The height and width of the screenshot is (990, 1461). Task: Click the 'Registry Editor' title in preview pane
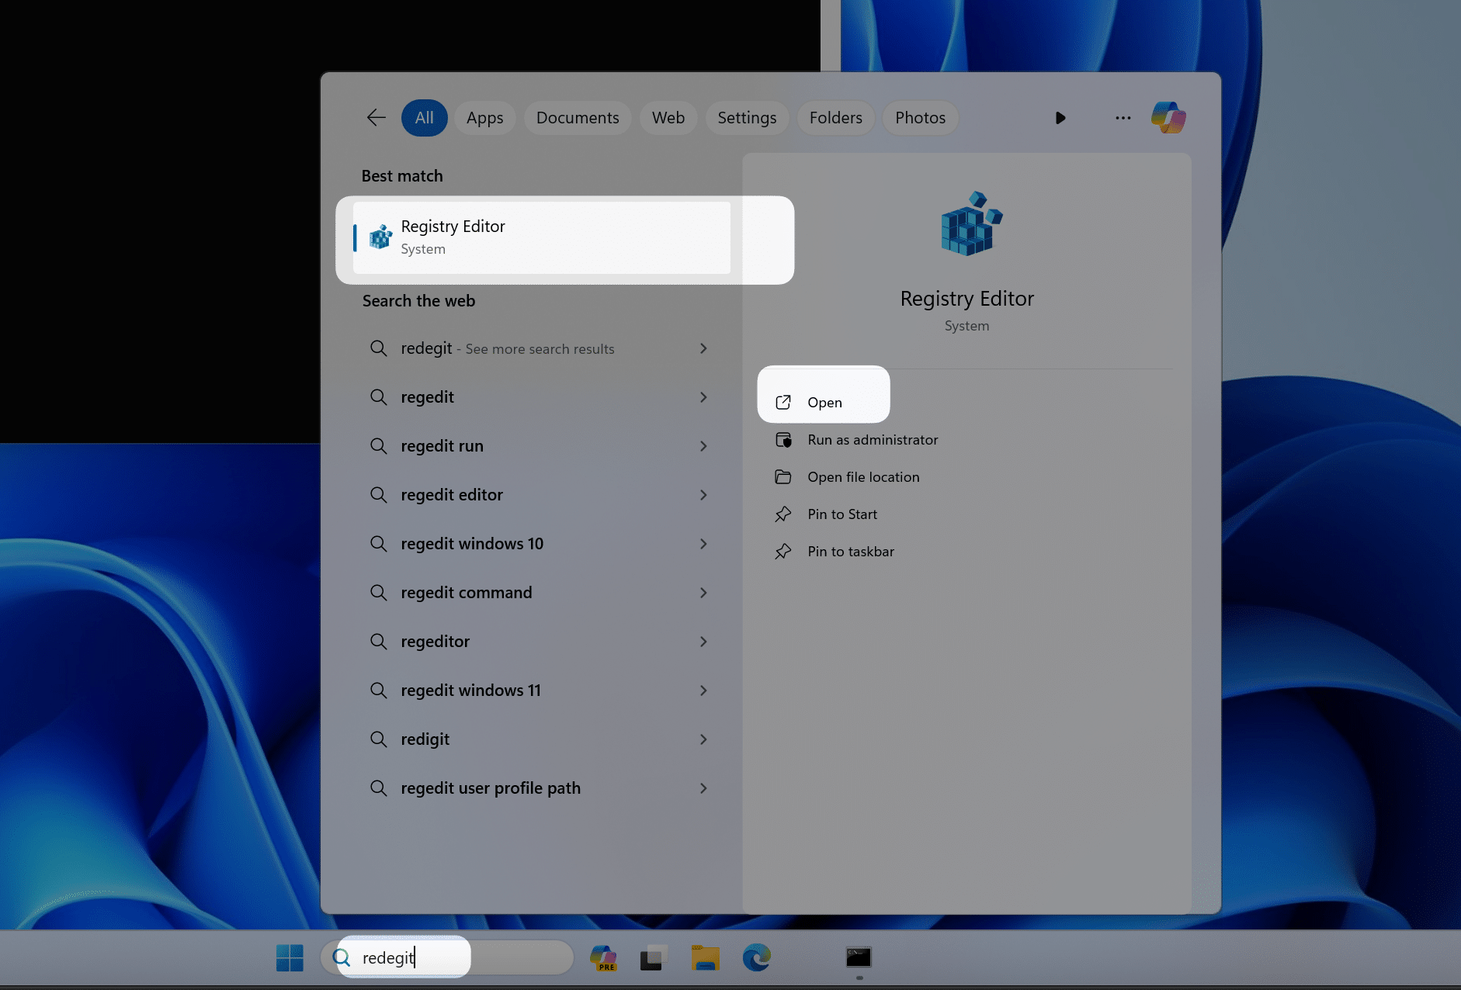coord(966,299)
